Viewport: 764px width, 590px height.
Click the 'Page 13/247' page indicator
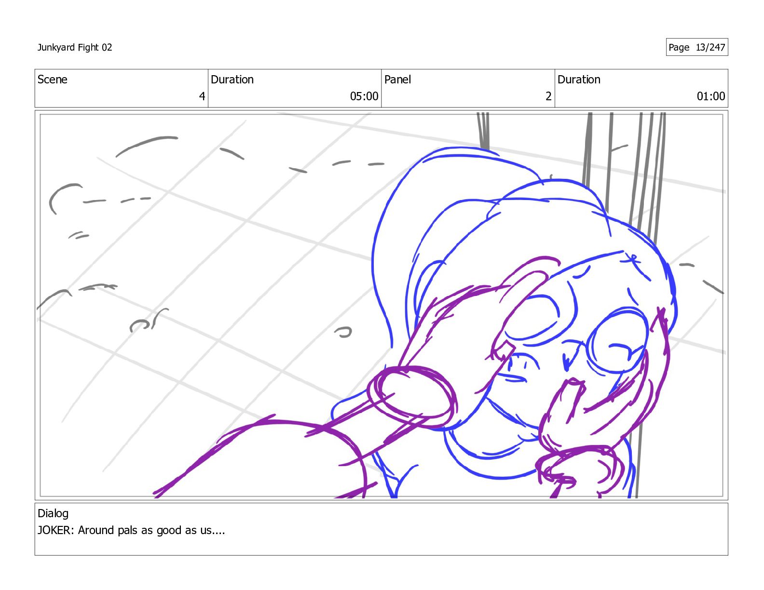click(696, 47)
